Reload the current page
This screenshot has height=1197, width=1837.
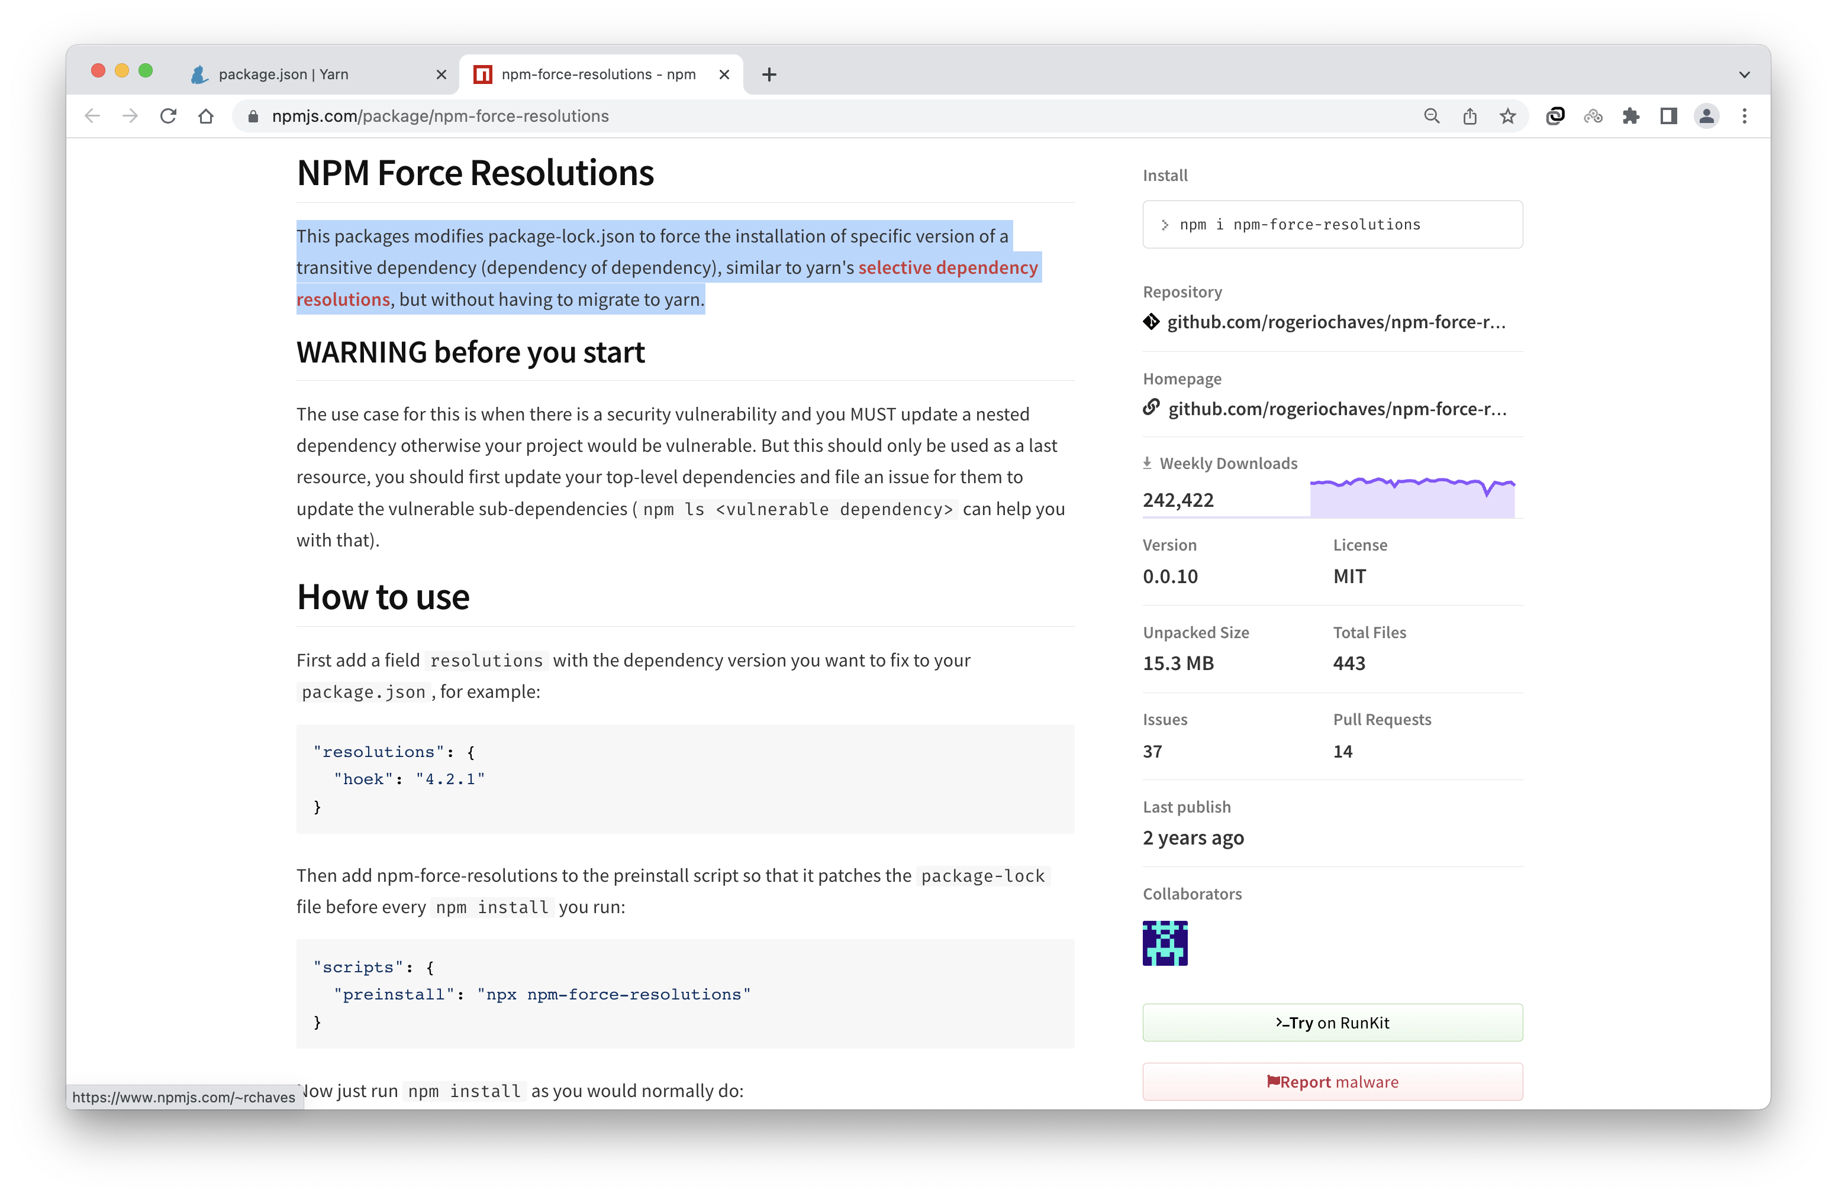click(x=168, y=117)
